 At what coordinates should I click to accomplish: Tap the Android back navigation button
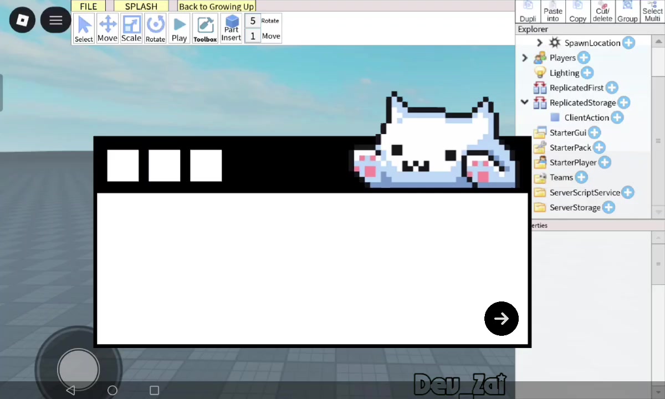tap(70, 390)
